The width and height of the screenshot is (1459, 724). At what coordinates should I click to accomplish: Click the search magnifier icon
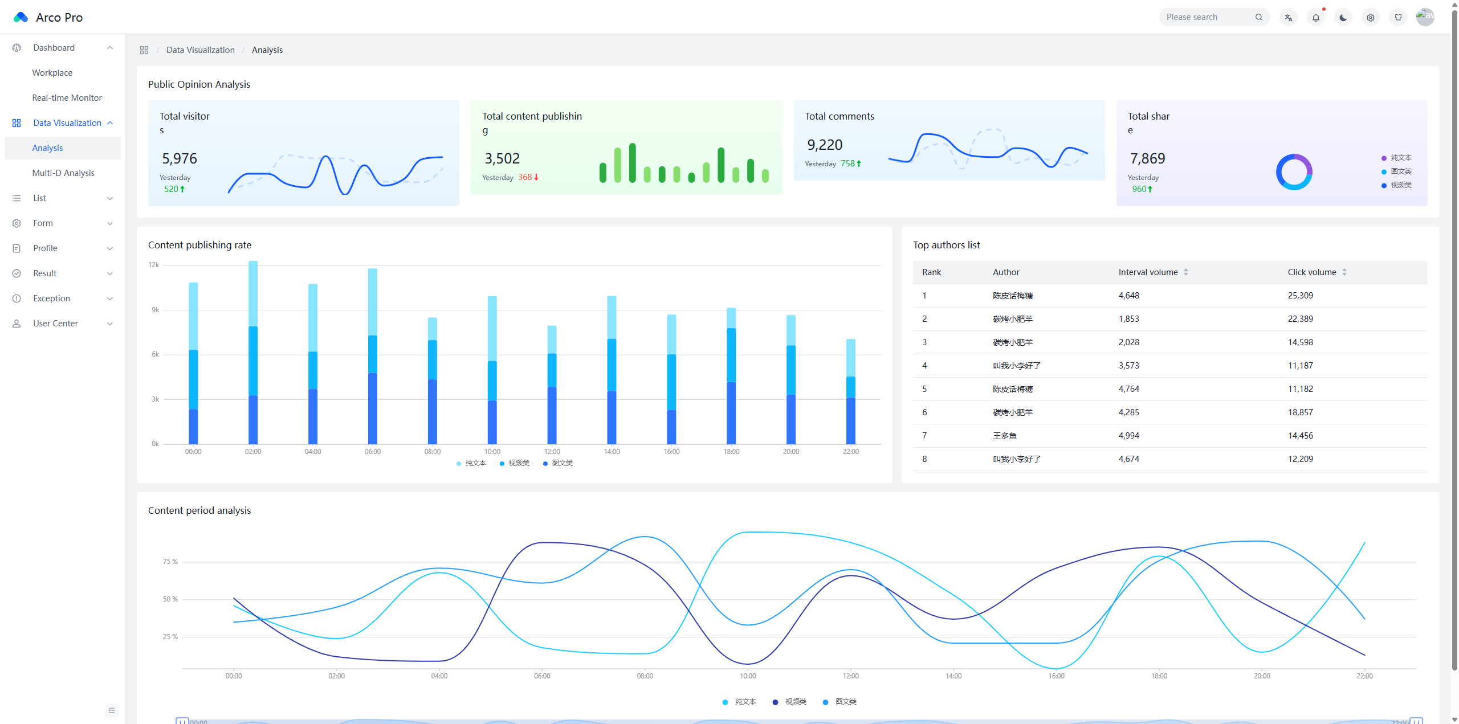pyautogui.click(x=1258, y=17)
